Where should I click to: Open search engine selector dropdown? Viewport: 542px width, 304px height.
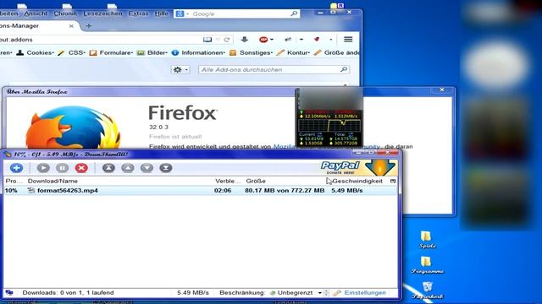click(x=182, y=14)
